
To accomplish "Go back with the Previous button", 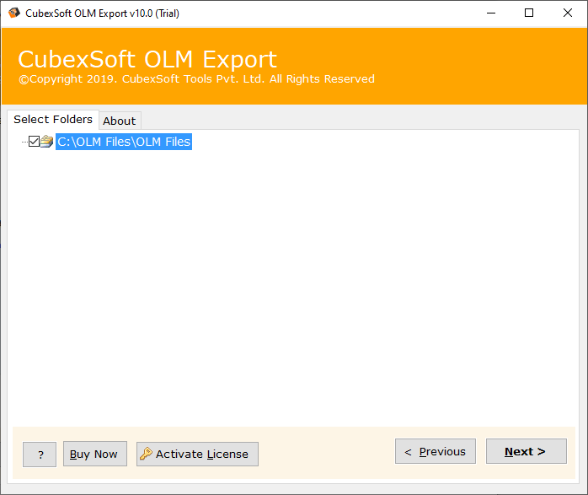I will pos(435,451).
